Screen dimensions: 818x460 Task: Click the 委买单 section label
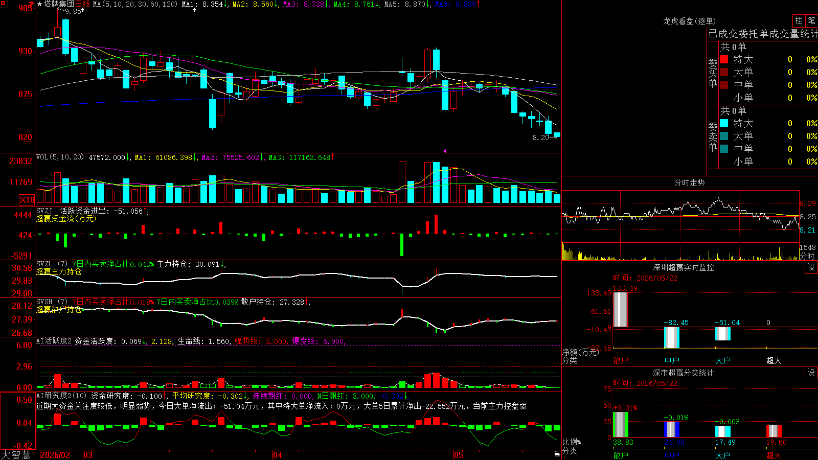point(713,72)
